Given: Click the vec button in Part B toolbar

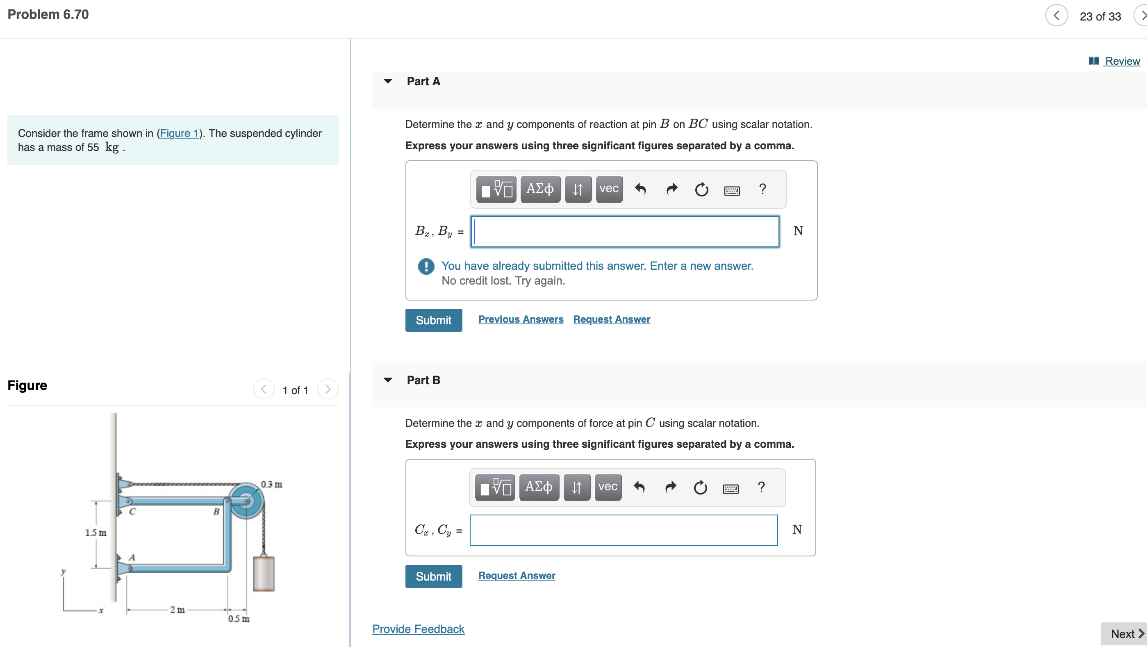Looking at the screenshot, I should pyautogui.click(x=608, y=487).
